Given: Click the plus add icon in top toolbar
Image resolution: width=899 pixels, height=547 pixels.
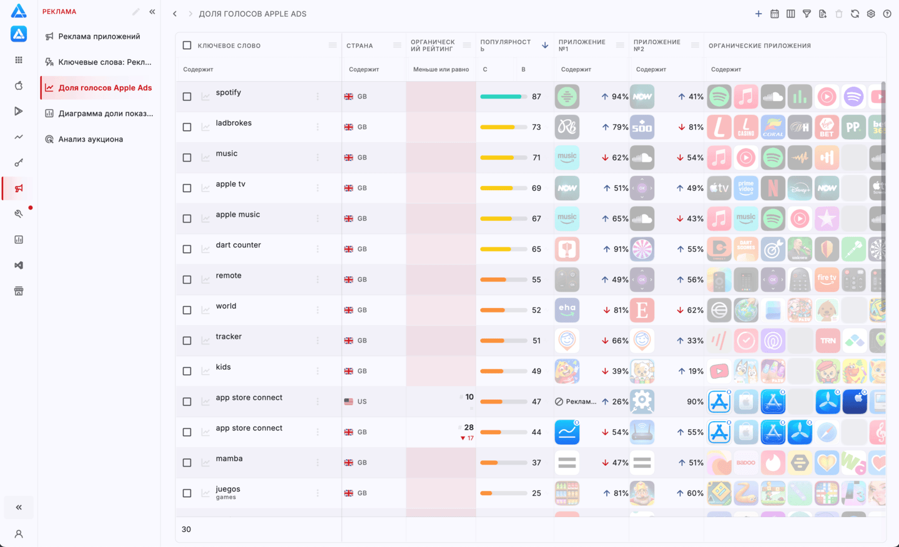Looking at the screenshot, I should click(x=759, y=14).
